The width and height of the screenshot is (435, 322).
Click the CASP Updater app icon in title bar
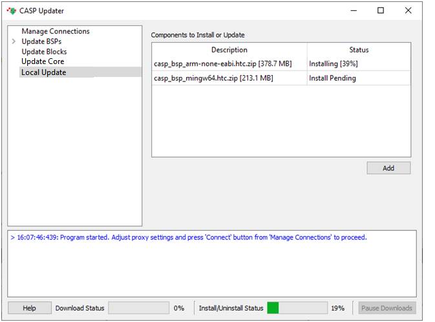point(11,11)
